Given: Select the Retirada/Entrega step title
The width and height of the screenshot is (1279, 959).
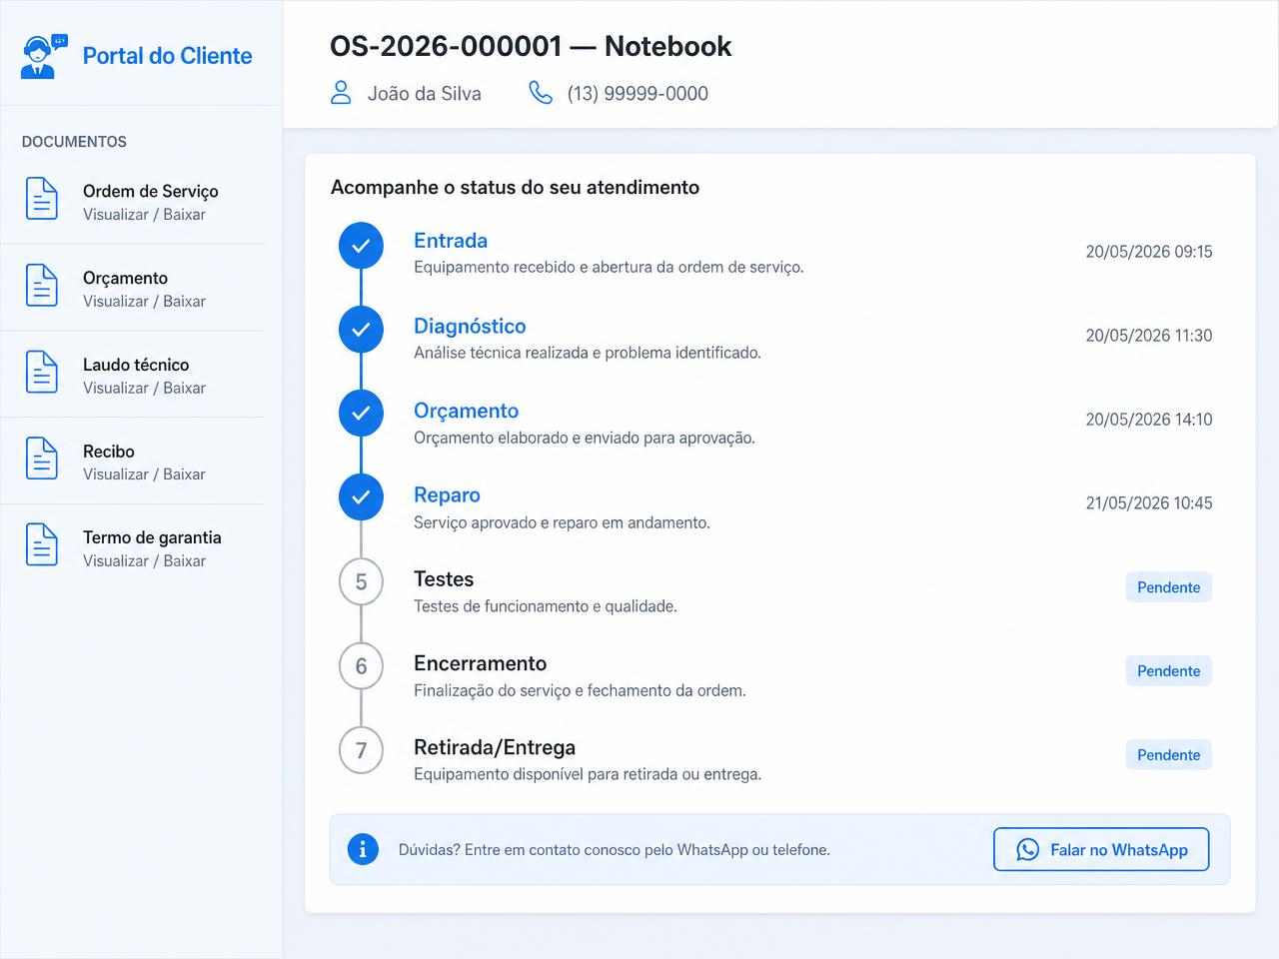Looking at the screenshot, I should pos(495,747).
